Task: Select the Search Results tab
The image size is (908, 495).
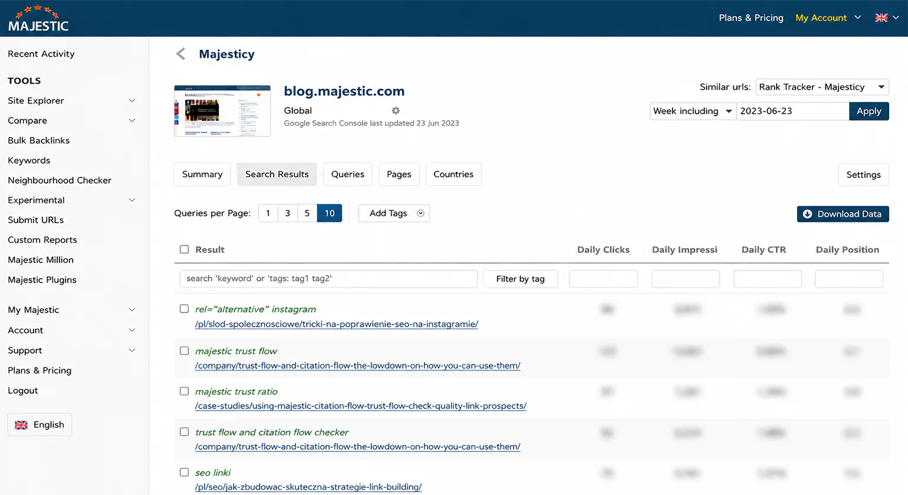Action: [x=277, y=174]
